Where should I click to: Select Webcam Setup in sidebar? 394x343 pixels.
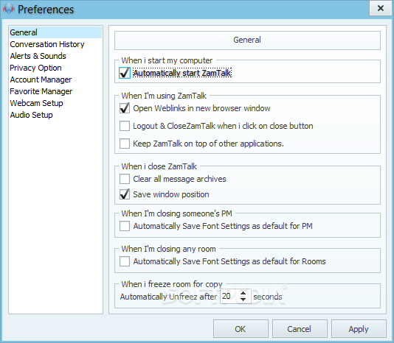[36, 103]
